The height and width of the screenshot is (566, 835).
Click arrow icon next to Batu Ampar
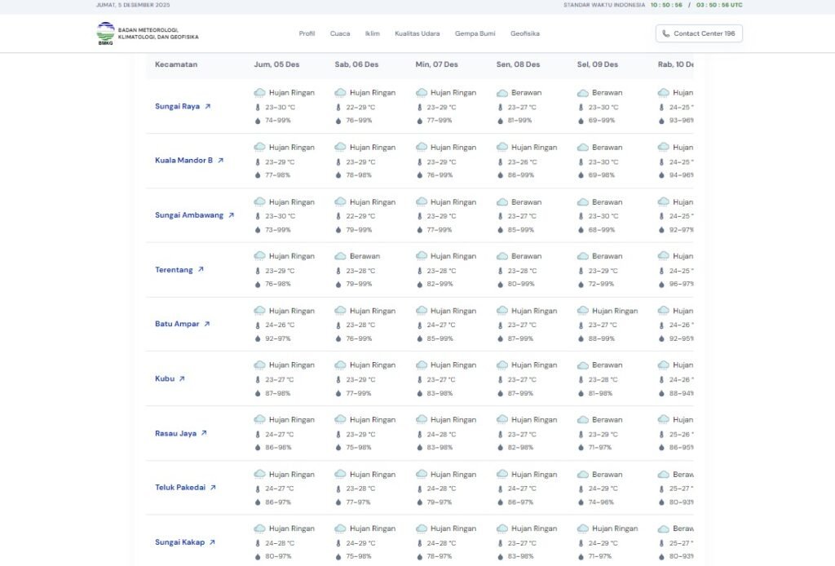tap(207, 324)
